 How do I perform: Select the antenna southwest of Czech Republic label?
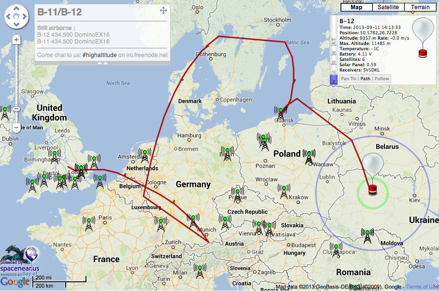(225, 222)
